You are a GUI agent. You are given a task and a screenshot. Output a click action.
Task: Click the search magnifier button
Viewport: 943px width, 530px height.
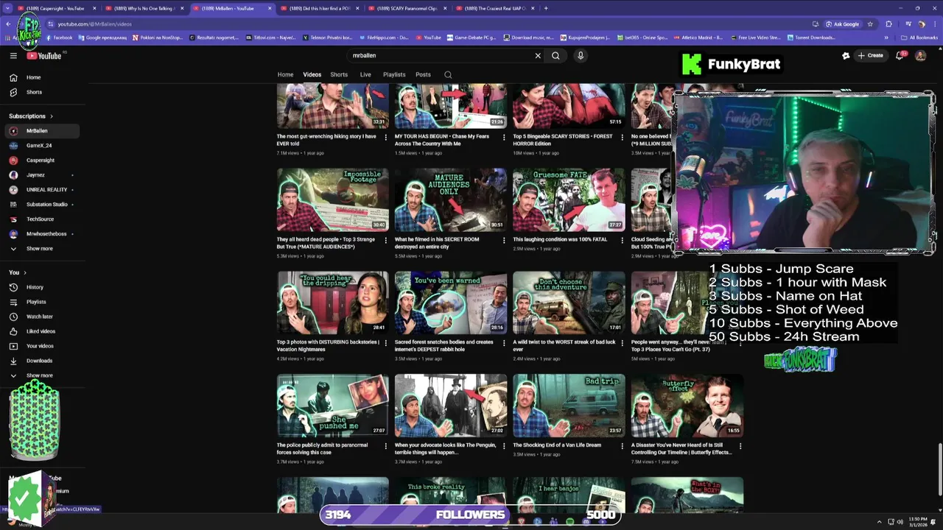(556, 55)
